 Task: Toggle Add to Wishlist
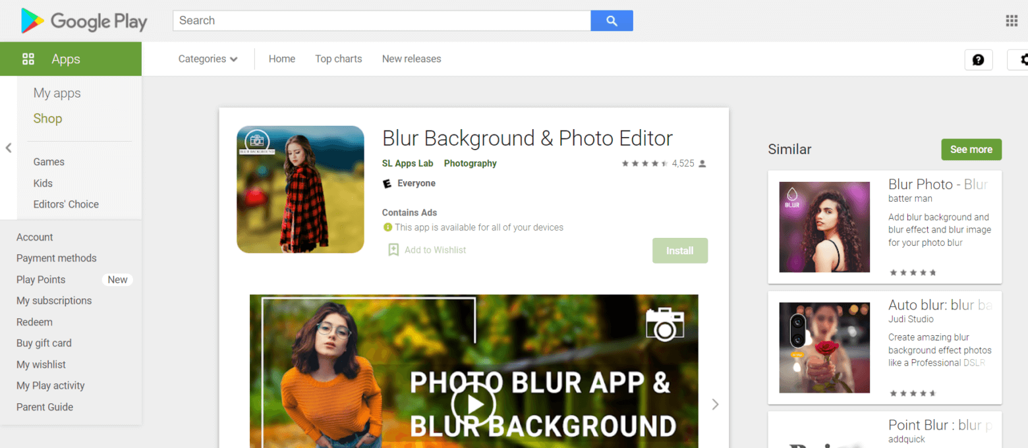[x=426, y=250]
